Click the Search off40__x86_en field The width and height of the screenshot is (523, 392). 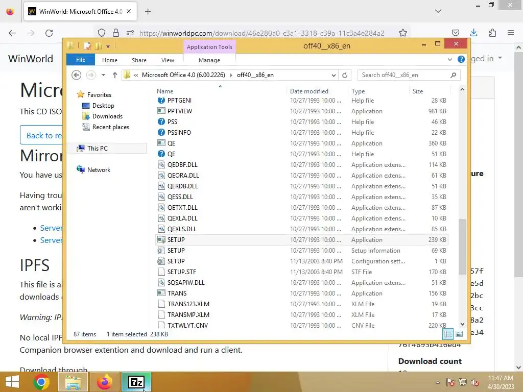point(409,75)
